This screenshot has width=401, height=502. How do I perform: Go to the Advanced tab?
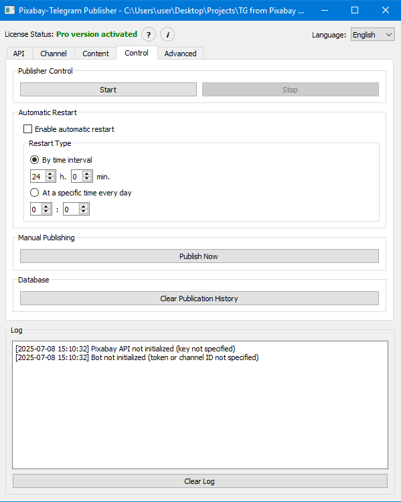(180, 54)
